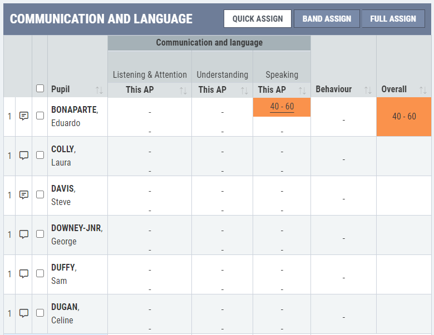Open comment icon for Colly, Laura

pos(24,156)
